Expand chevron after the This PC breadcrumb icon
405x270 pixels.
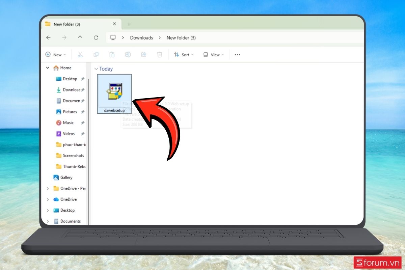123,38
